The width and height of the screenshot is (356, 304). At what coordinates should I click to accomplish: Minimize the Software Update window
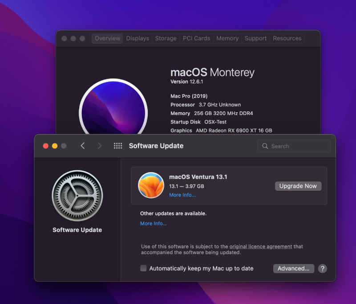tap(55, 146)
